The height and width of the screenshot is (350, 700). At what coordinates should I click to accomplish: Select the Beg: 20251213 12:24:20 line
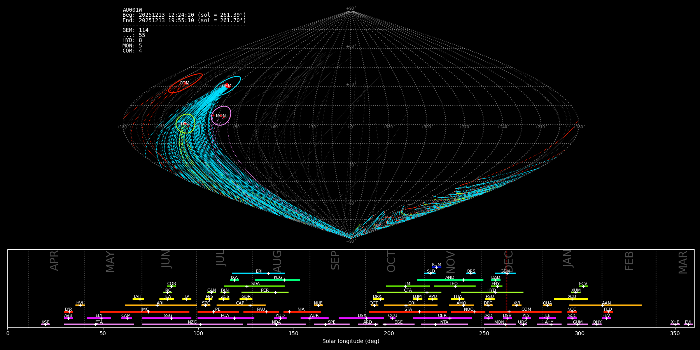point(184,15)
